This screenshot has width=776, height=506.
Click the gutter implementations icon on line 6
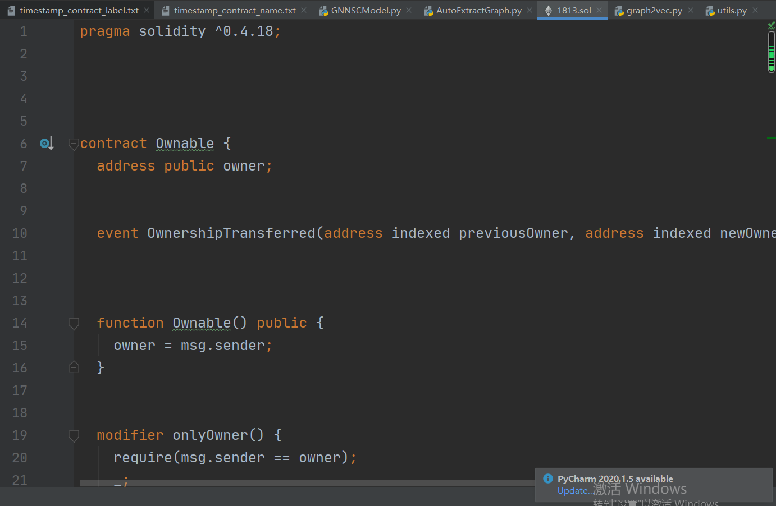(47, 144)
